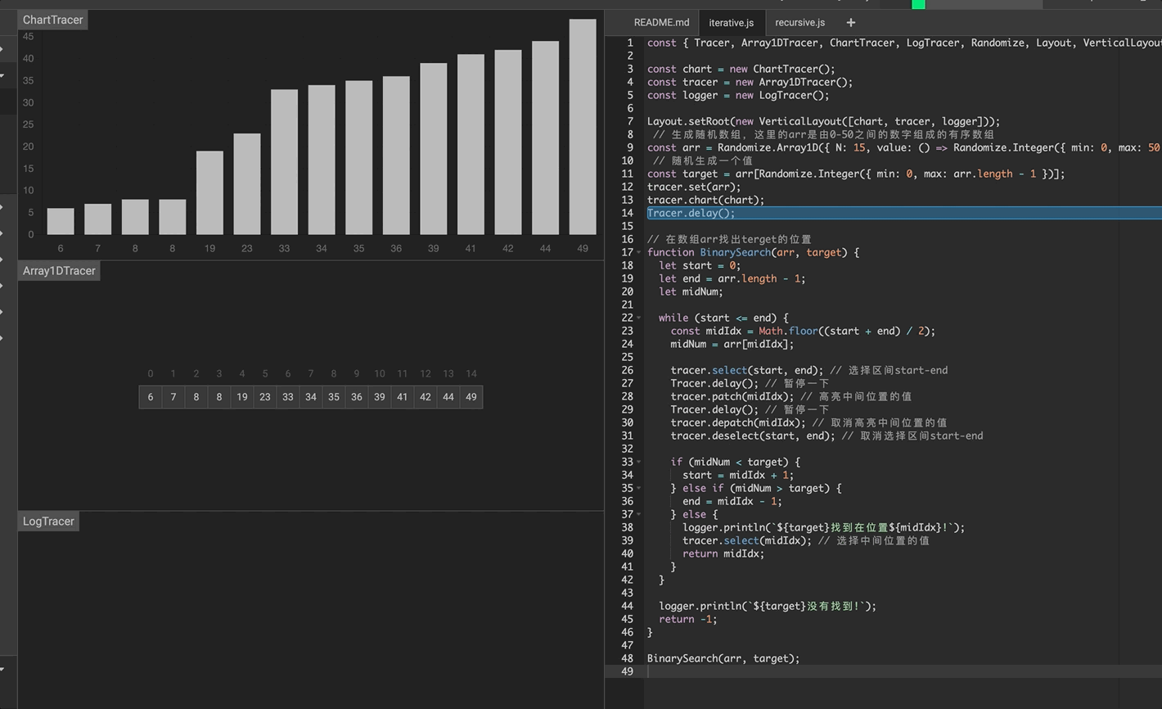Click the chart bar labeled 23
This screenshot has height=709, width=1162.
click(247, 184)
